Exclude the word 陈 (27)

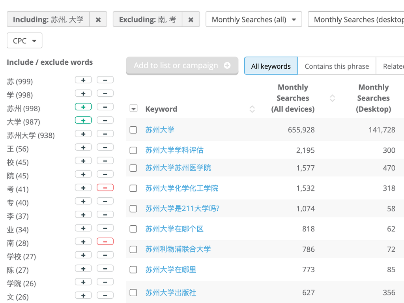[x=105, y=268]
